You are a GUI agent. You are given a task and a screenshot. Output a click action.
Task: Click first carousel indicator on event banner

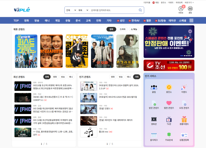182,56
